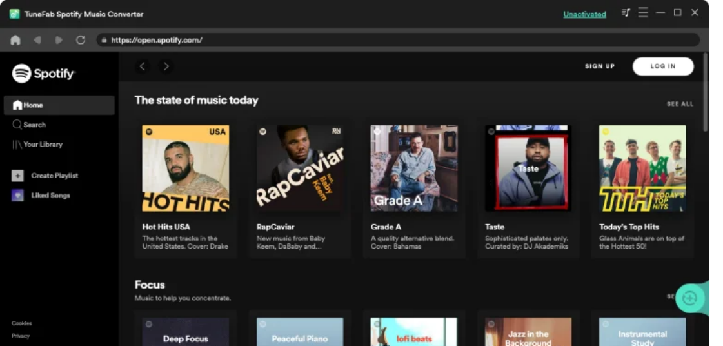723x346 pixels.
Task: Open the TuneFab hamburger menu
Action: coord(643,13)
